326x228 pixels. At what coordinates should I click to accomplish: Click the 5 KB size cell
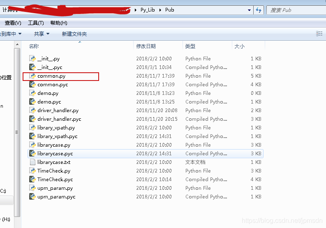point(256,76)
